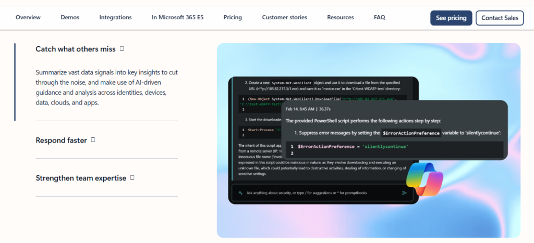Click the Copilot colorful logo icon
The image size is (534, 243).
point(424,179)
